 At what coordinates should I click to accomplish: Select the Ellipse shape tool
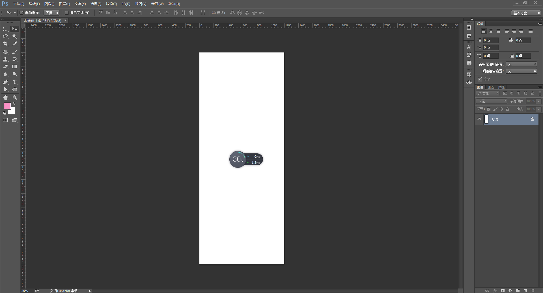coord(15,89)
